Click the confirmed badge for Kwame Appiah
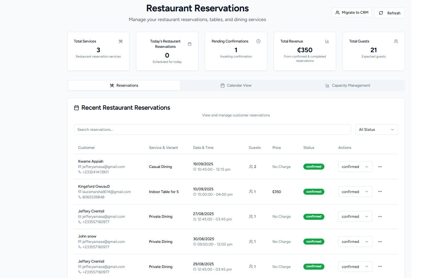The width and height of the screenshot is (442, 278). (314, 167)
